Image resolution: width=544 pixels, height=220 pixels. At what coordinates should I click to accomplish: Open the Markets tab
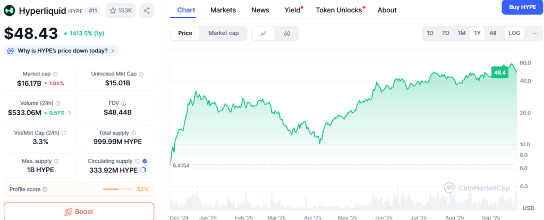click(x=223, y=10)
